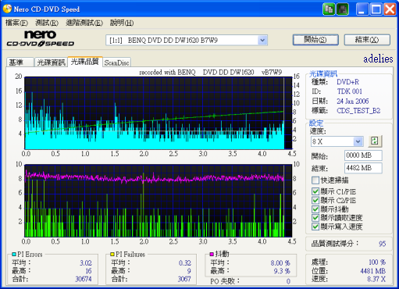This screenshot has width=399, height=289.
Task: Click the nero CD-DVD Speed logo
Action: click(41, 38)
